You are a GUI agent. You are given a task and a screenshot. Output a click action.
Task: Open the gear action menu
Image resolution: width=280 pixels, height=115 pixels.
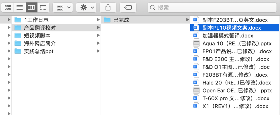86,7
